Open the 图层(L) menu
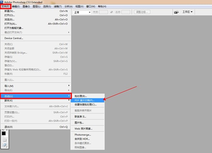The width and height of the screenshot is (212, 153). 36,6
